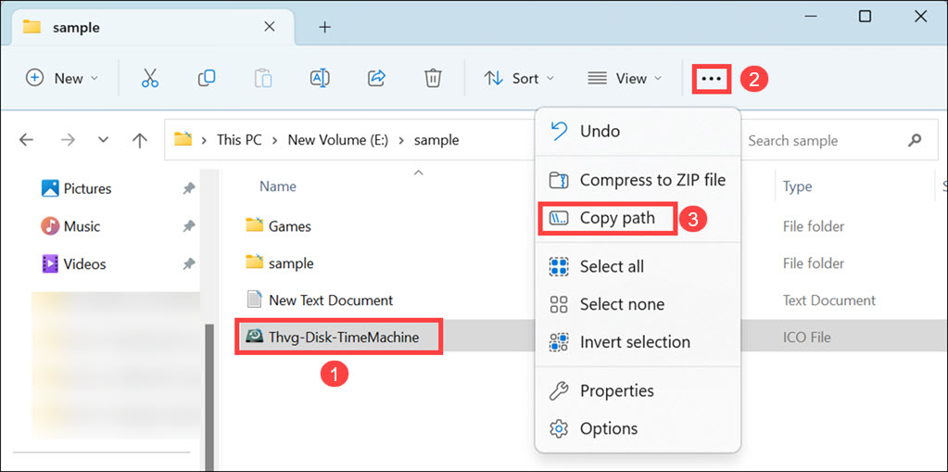
Task: Click the search magnifier icon
Action: coord(915,140)
